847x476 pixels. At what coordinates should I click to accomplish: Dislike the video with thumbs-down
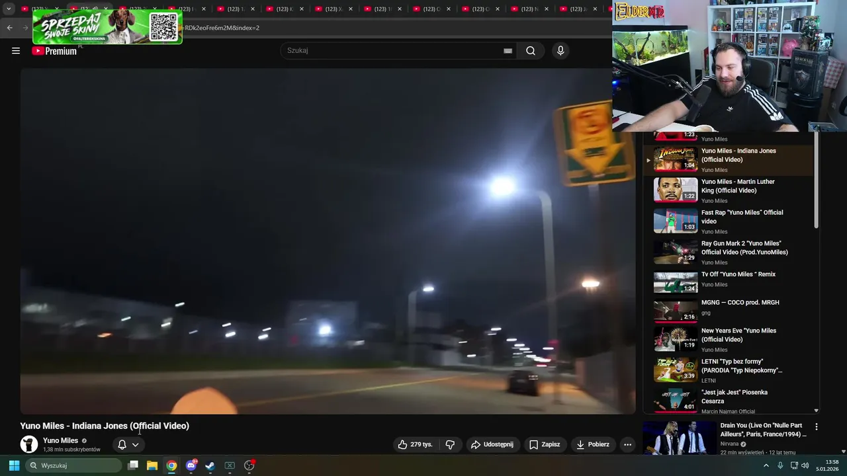coord(450,445)
